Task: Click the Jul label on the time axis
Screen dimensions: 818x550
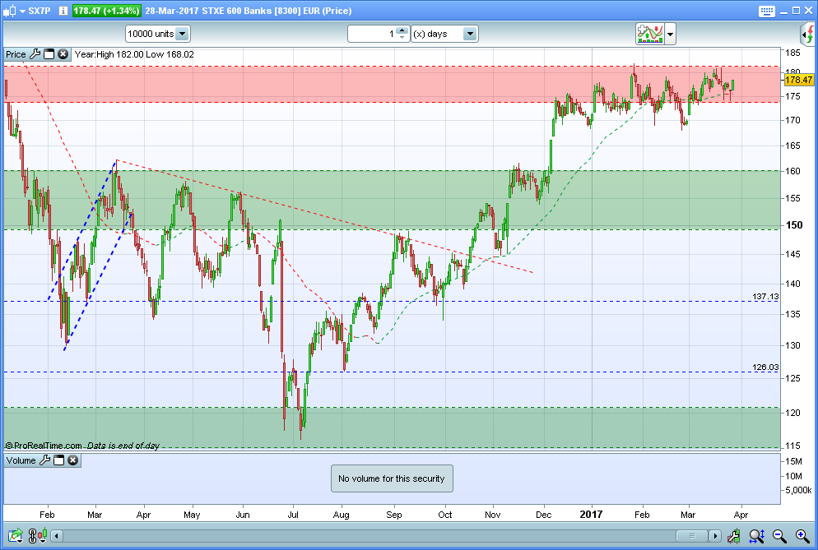Action: pos(293,515)
